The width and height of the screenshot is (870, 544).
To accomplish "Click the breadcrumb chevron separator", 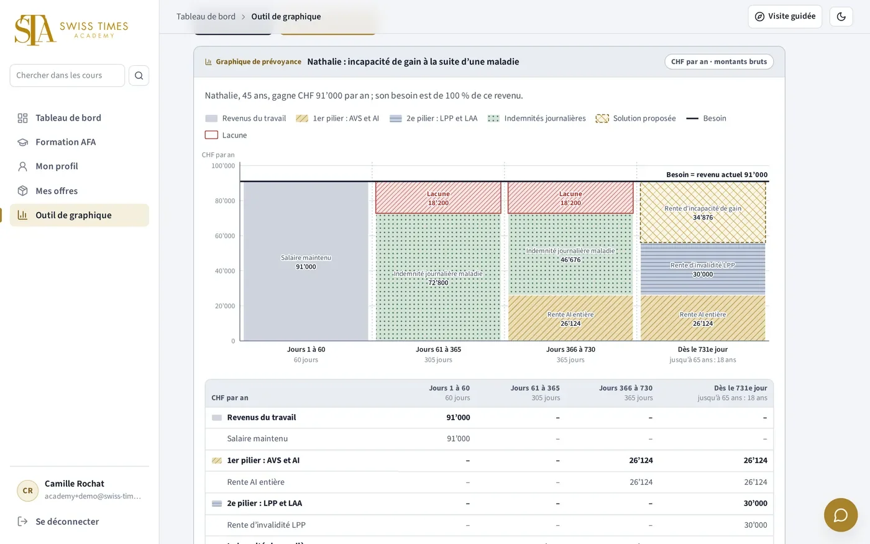I will pos(244,17).
